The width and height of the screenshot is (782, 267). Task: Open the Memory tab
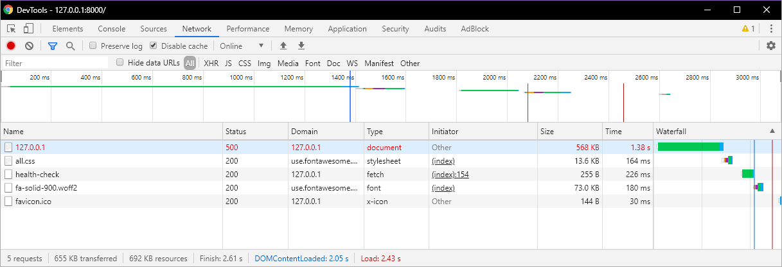tap(298, 29)
